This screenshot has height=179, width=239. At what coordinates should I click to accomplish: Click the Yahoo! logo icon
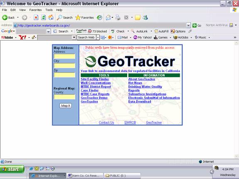[x=22, y=37]
